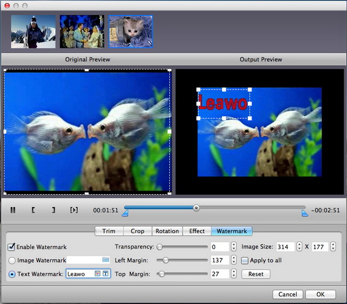347x304 pixels.
Task: Click the Text Watermark field containing Leawo
Action: pos(88,274)
